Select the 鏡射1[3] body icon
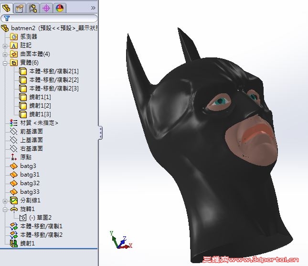 tap(23, 114)
